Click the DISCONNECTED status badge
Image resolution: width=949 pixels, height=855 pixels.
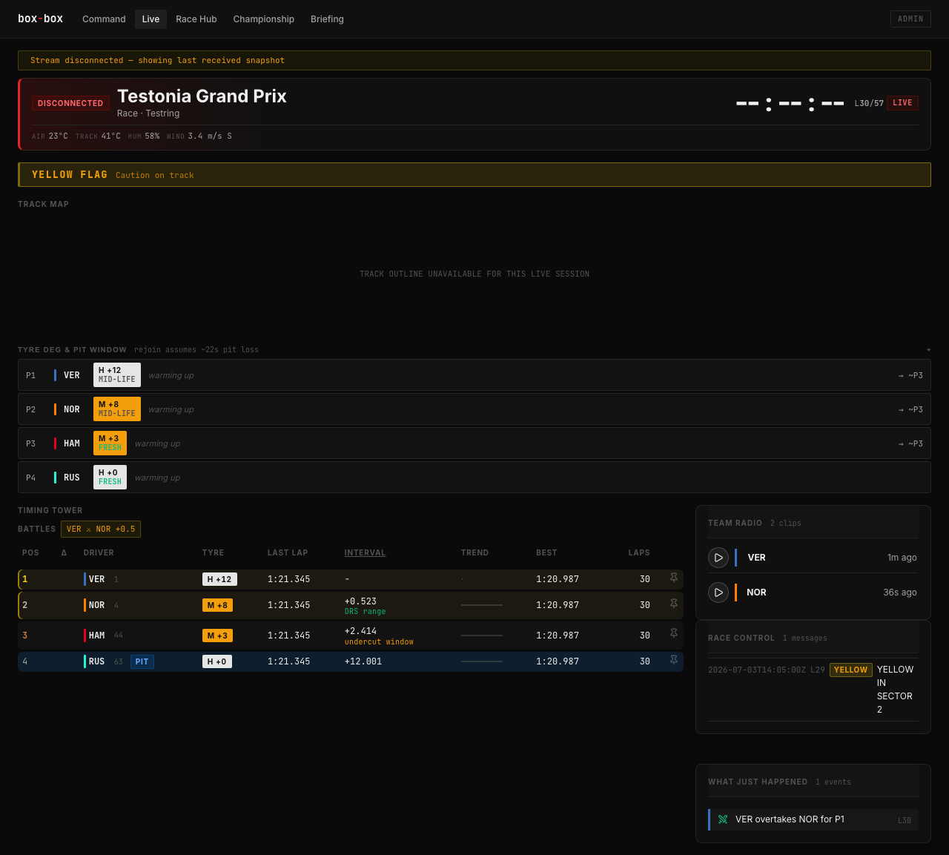pos(70,103)
